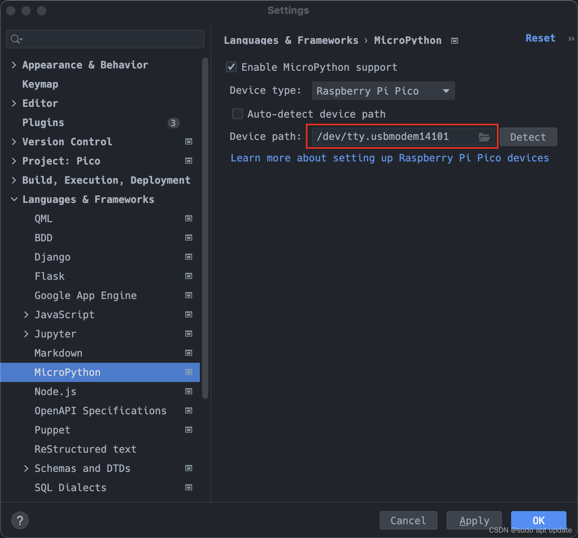Click inside the Device path text field

pos(384,136)
